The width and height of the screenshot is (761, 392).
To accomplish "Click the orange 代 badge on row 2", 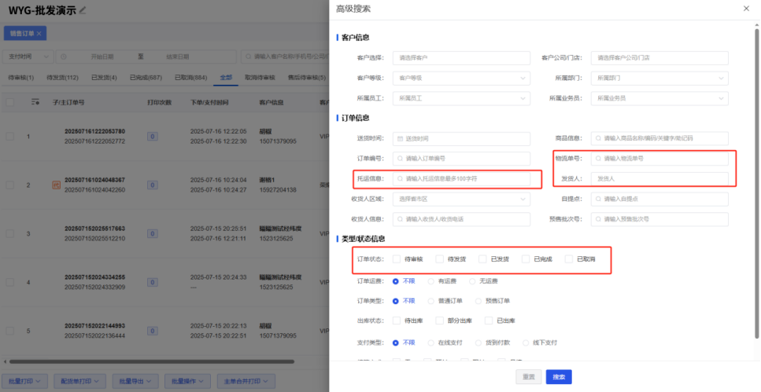I will click(57, 185).
